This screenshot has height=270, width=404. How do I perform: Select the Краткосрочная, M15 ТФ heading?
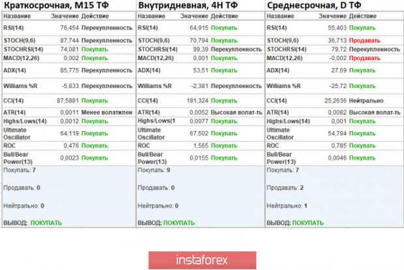[56, 5]
